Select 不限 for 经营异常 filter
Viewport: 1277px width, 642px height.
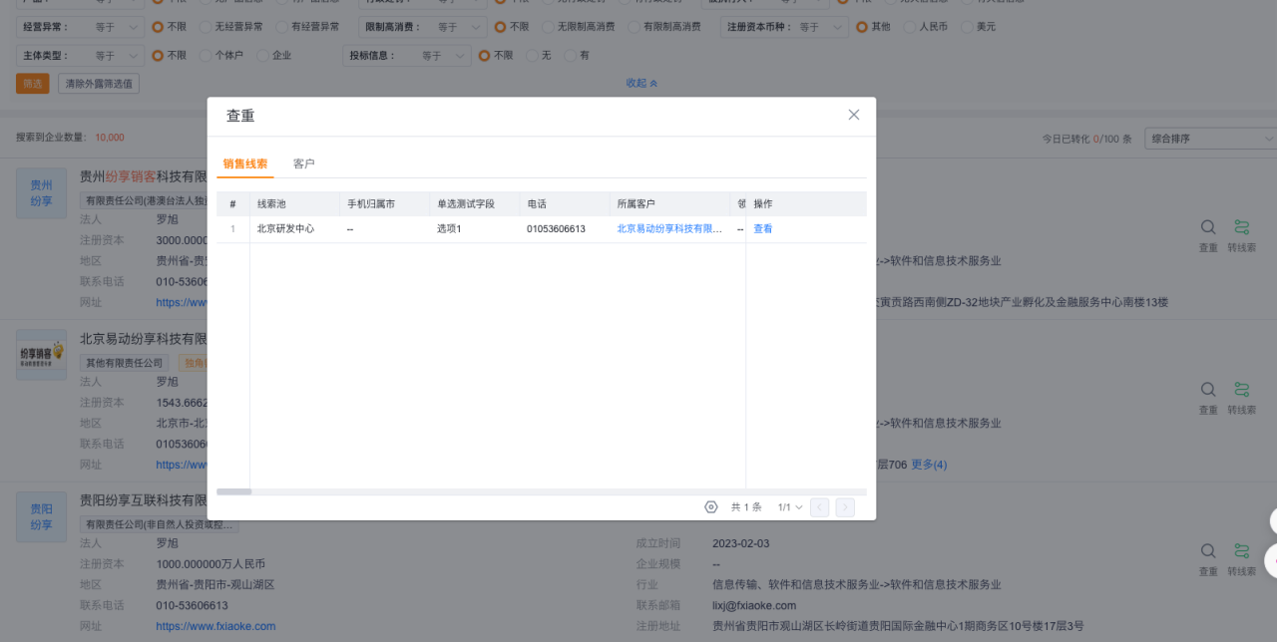(158, 27)
